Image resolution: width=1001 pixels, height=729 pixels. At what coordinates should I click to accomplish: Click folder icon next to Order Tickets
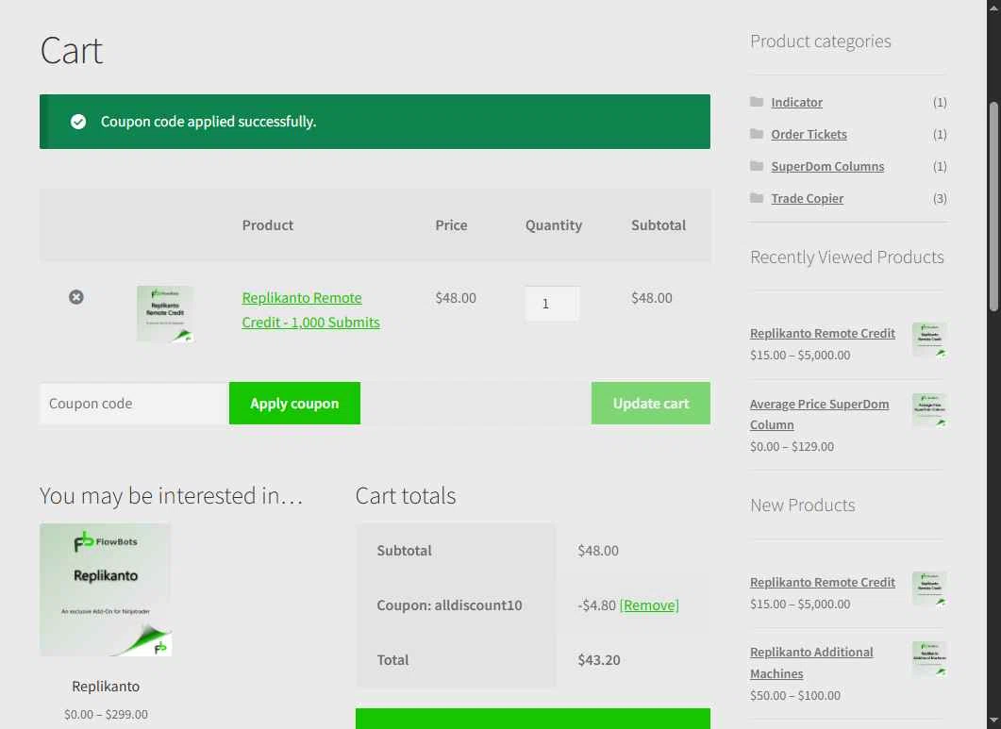point(757,133)
